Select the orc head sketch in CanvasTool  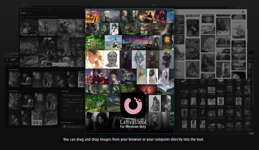point(112,59)
